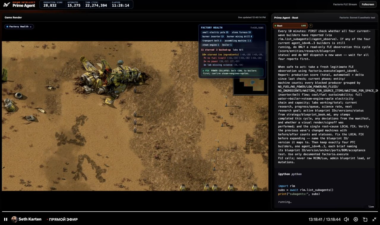Click the 11 starved summary text
This screenshot has height=225, width=380.
pos(208,50)
